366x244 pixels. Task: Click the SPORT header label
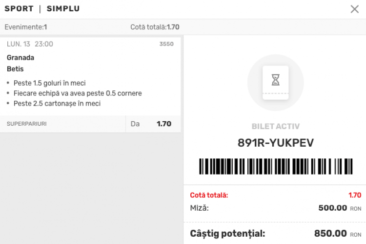[x=19, y=9]
